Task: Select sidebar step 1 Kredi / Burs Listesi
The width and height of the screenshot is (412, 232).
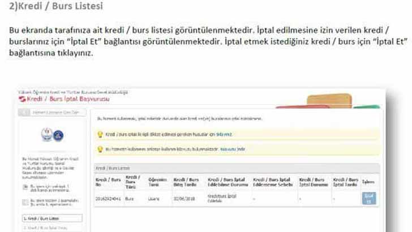Action: click(52, 218)
